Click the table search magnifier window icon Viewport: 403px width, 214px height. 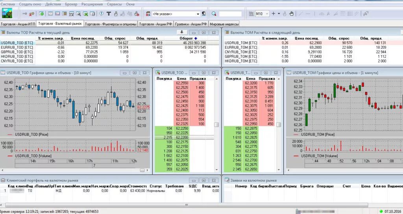tap(78, 14)
